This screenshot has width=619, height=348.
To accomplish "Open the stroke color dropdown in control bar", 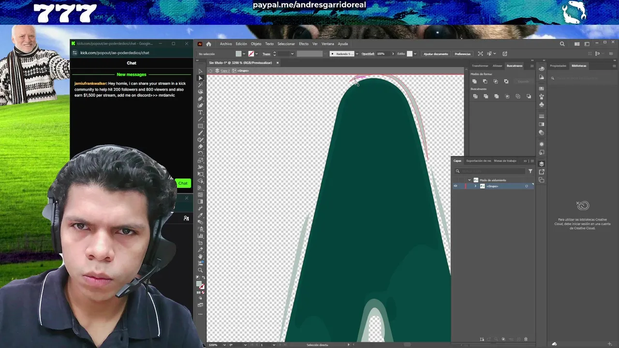I will pyautogui.click(x=256, y=54).
